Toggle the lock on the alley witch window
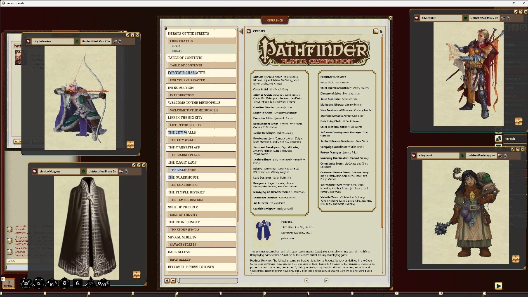 click(x=505, y=156)
